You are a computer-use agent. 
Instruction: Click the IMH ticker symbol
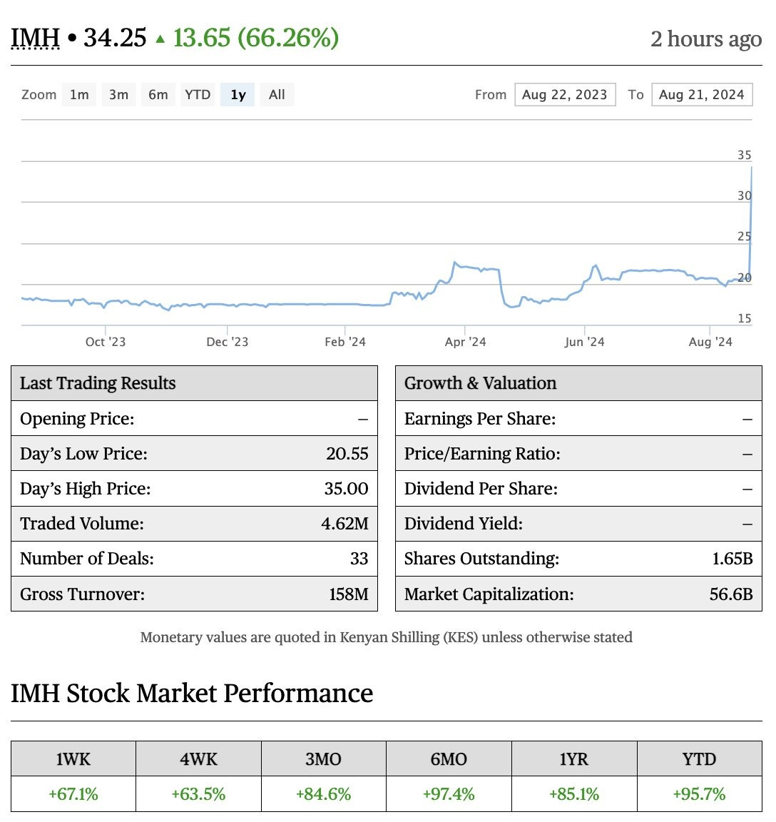tap(35, 38)
